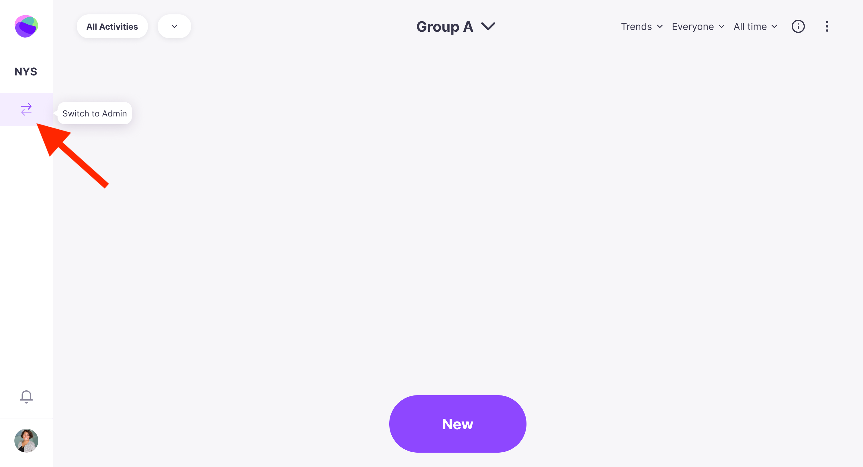Screen dimensions: 863x467
Task: Click the Group A title text
Action: (x=445, y=26)
